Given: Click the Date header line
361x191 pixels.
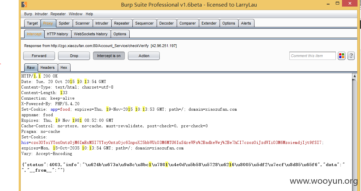Looking at the screenshot, I should [64, 82].
